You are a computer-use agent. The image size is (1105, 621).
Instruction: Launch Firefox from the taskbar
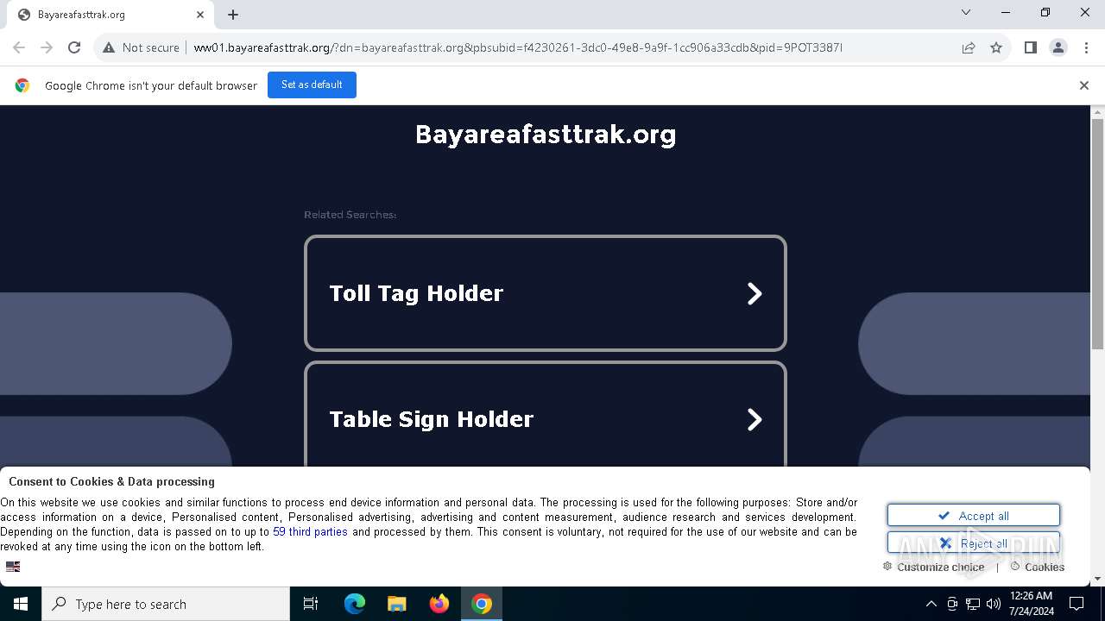[439, 604]
